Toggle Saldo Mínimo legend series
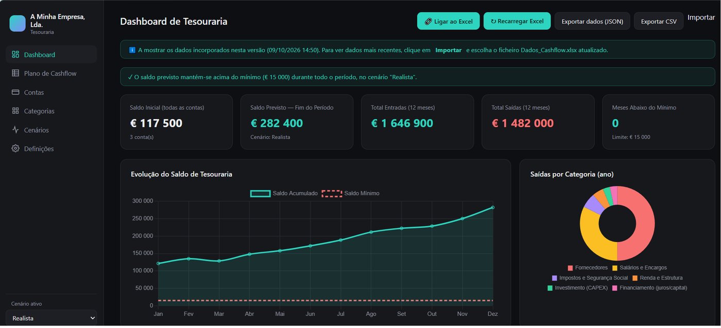The height and width of the screenshot is (328, 721). [351, 193]
